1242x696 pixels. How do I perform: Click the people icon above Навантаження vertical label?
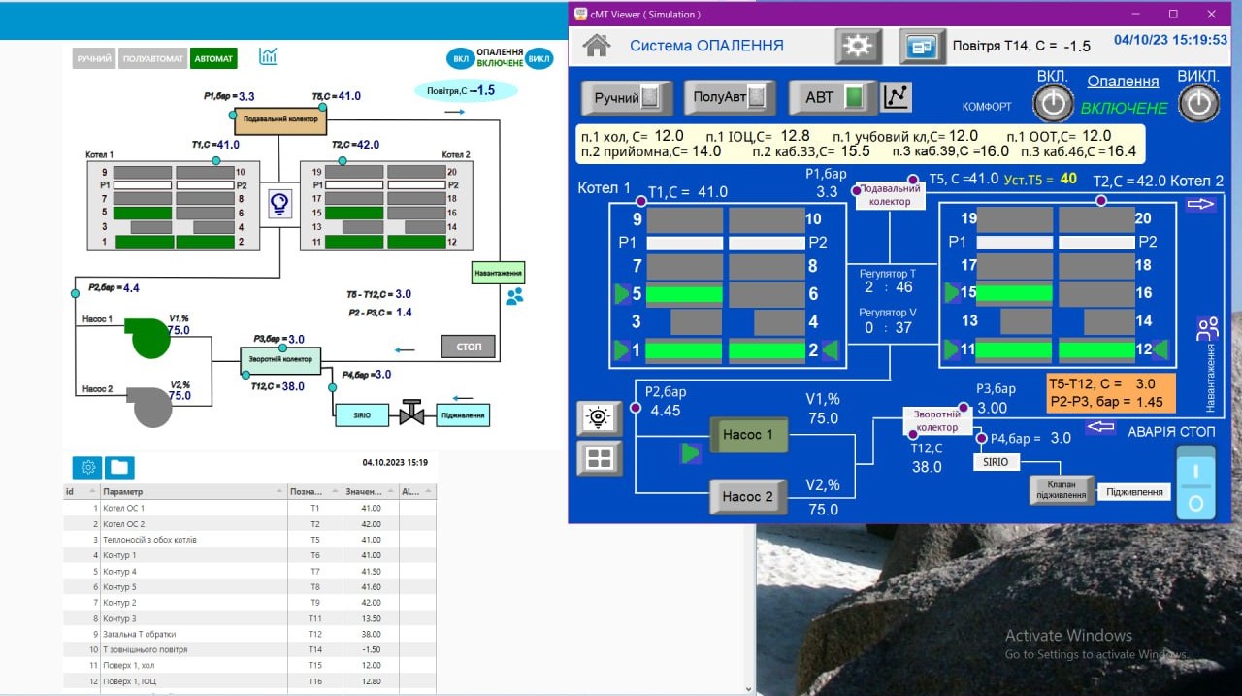(x=1208, y=328)
